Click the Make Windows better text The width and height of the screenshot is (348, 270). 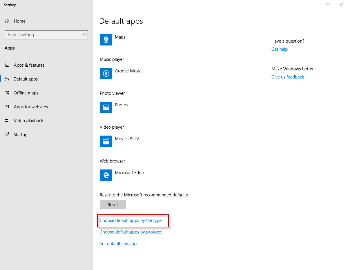click(293, 69)
